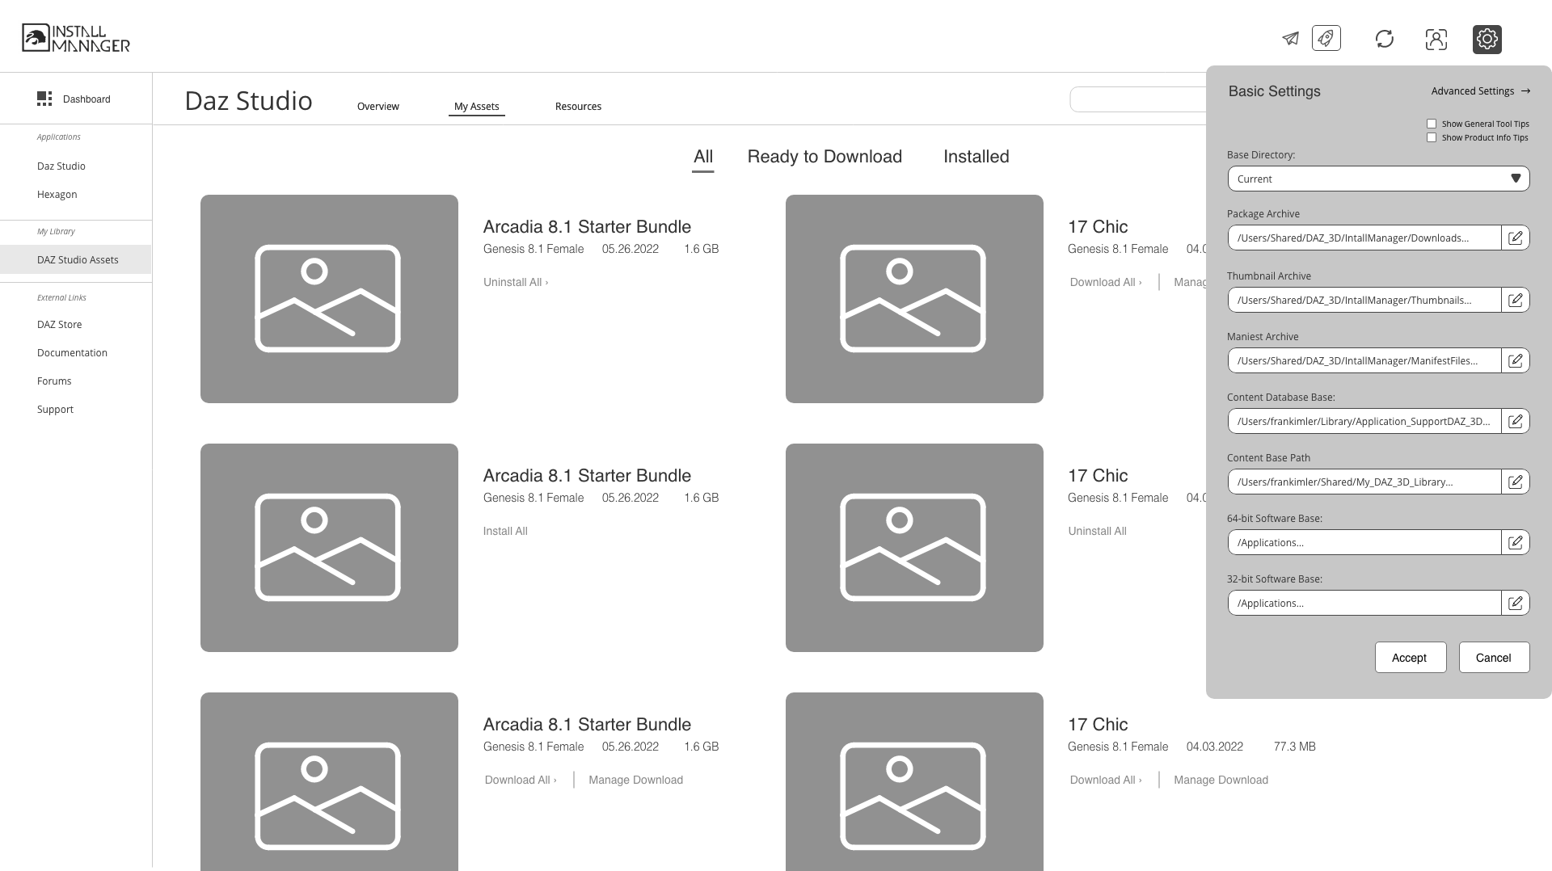Screen dimensions: 1552x871
Task: Open the Support link
Action: coord(55,409)
